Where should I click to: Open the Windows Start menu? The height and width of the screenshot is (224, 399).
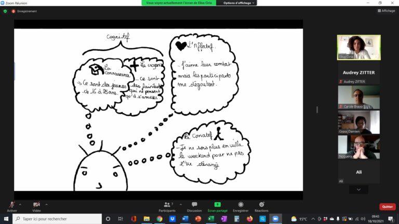[x=6, y=219]
